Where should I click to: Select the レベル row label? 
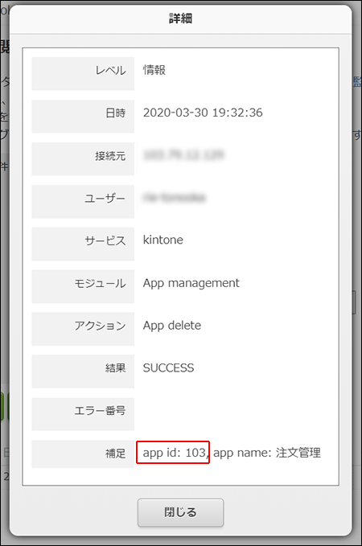coord(110,71)
